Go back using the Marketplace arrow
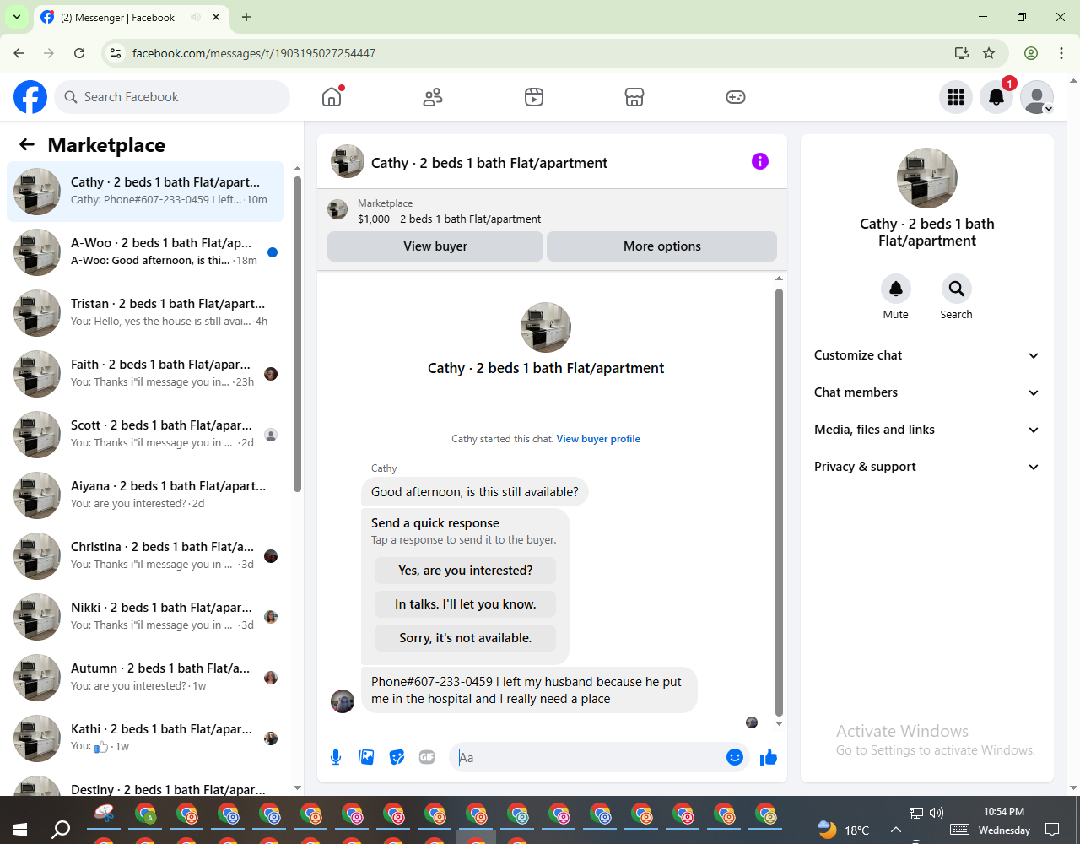The width and height of the screenshot is (1080, 844). click(x=27, y=144)
